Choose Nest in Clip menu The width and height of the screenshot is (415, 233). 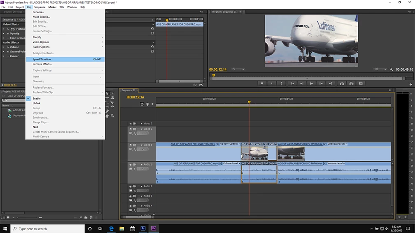(x=65, y=127)
